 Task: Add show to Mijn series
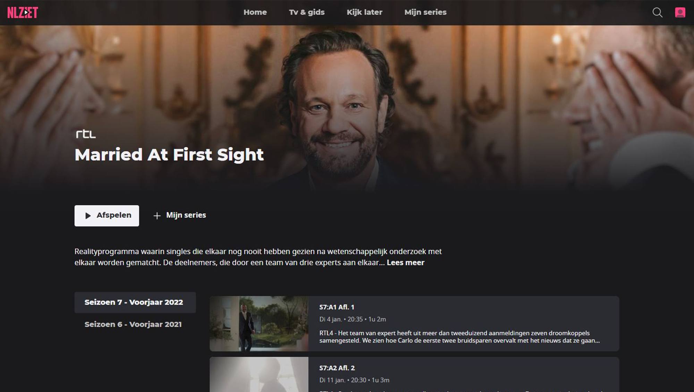click(x=179, y=215)
